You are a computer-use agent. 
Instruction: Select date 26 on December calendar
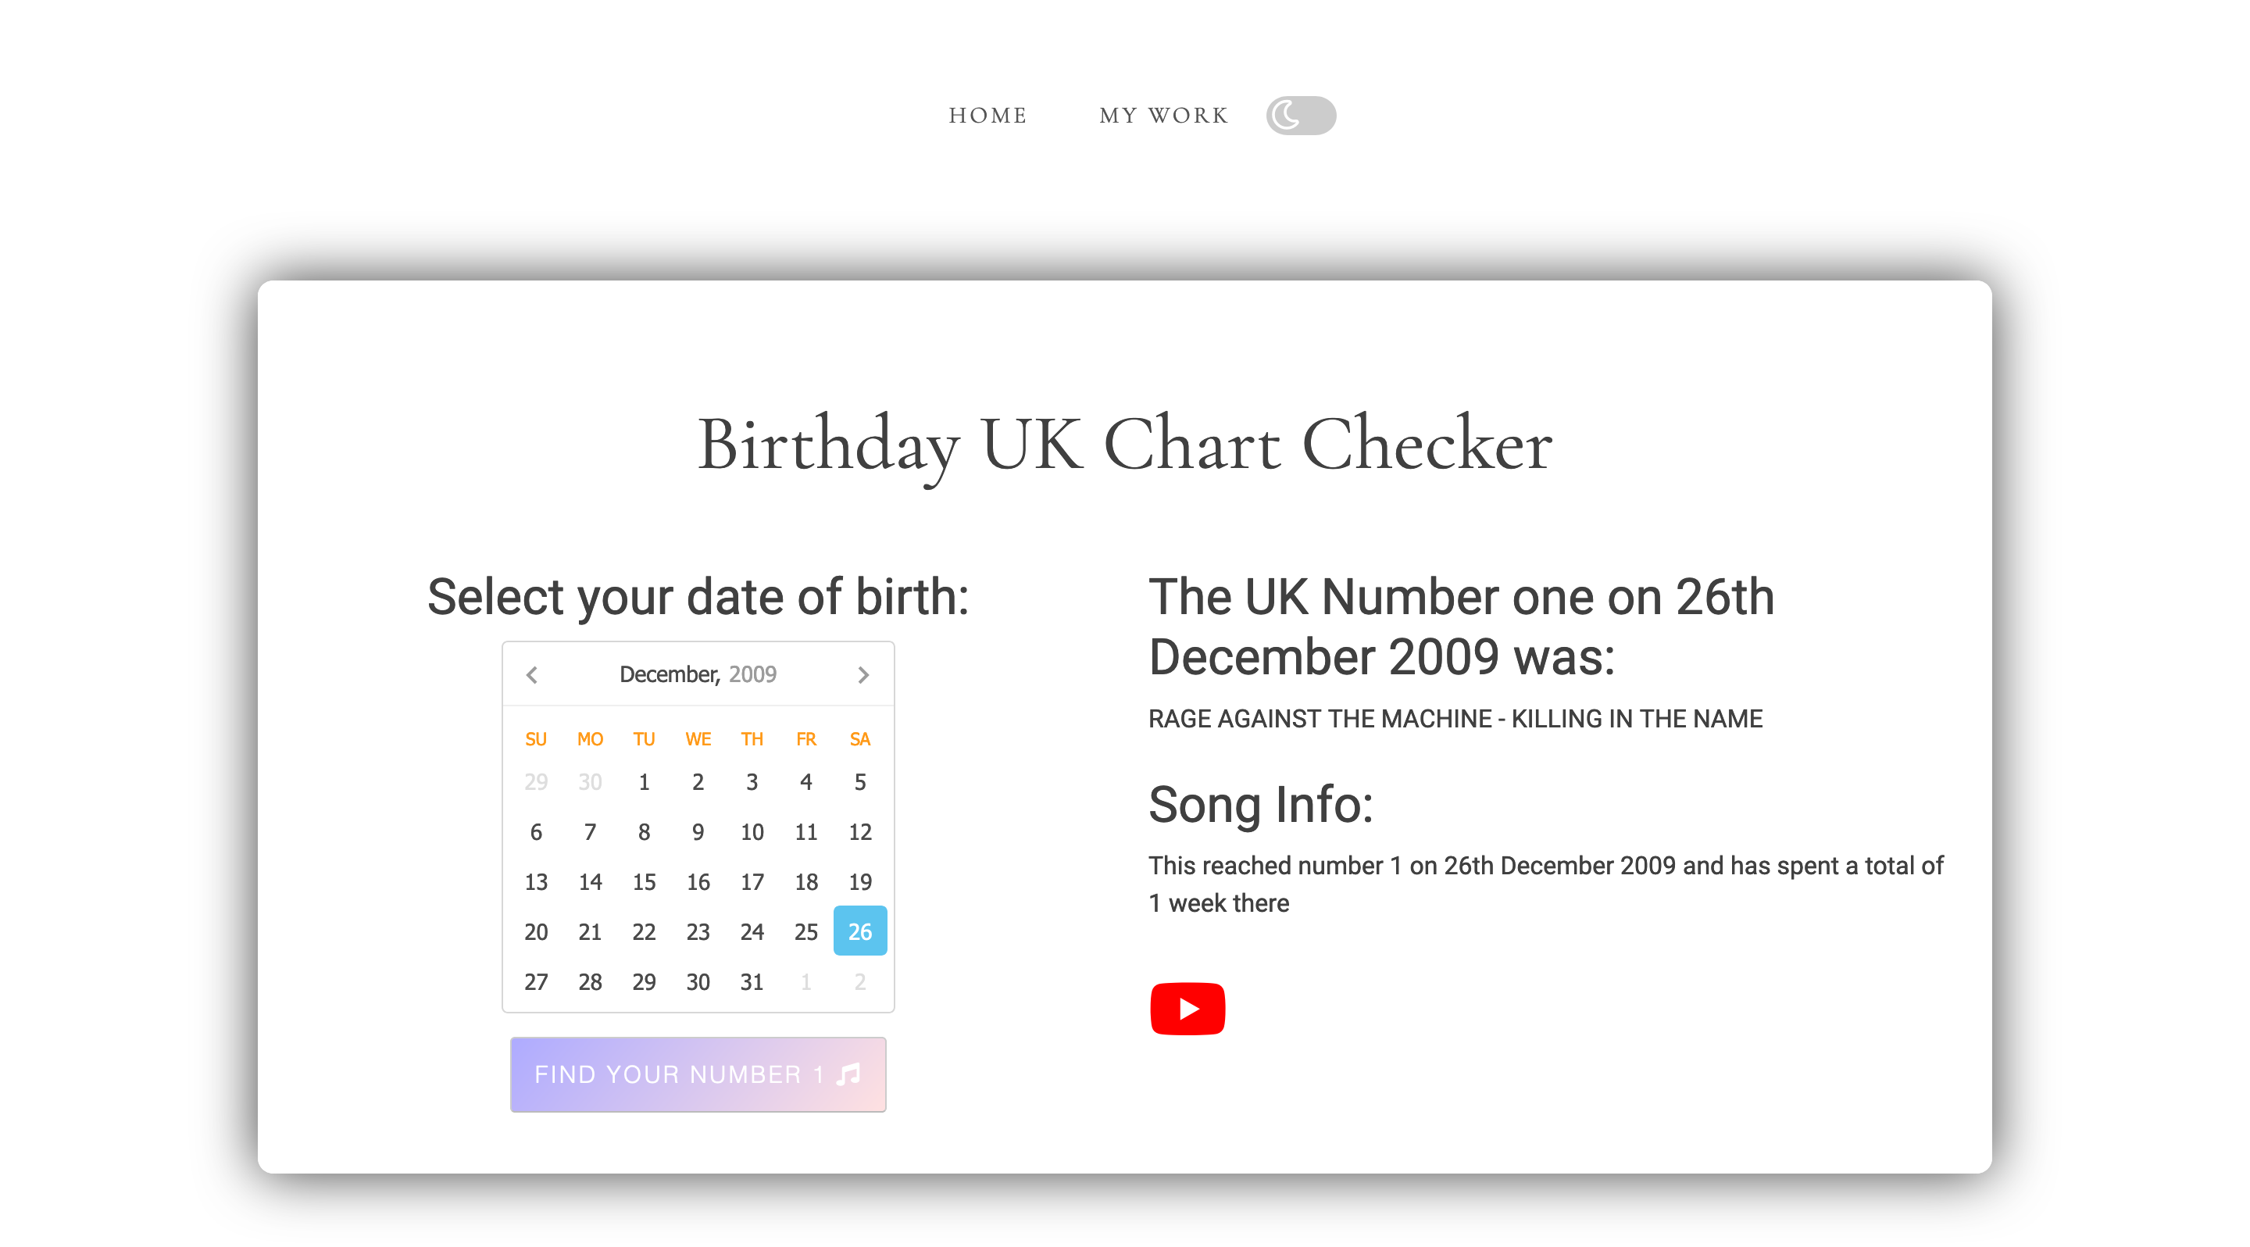858,931
